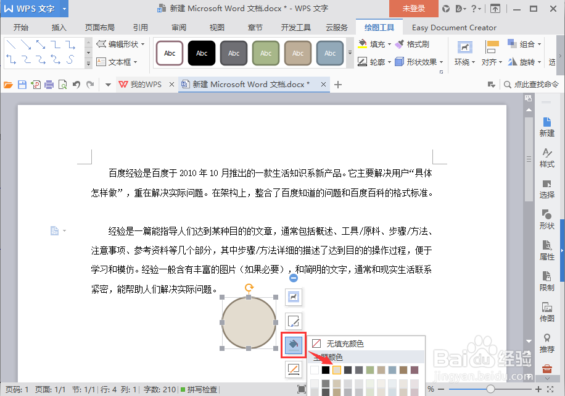Add a new document tab with plus
This screenshot has height=396, width=565.
coord(337,85)
